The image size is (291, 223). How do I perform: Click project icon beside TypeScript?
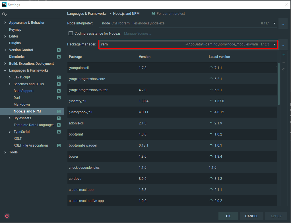(x=59, y=132)
